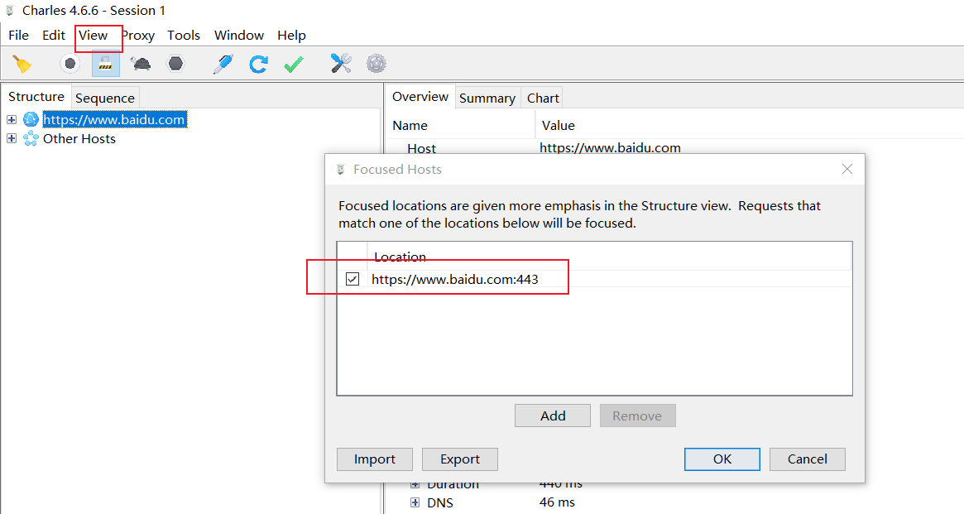Close the Focused Hosts dialog with X

(x=847, y=169)
